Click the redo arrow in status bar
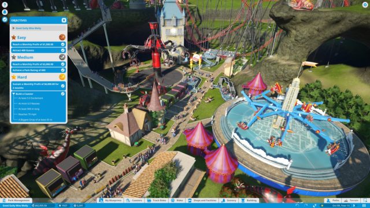The width and height of the screenshot is (370, 208). [x=306, y=206]
